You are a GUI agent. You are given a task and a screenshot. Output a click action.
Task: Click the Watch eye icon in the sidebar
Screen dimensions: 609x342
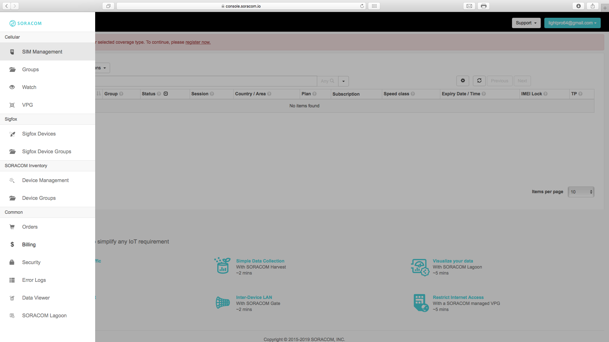click(x=12, y=87)
